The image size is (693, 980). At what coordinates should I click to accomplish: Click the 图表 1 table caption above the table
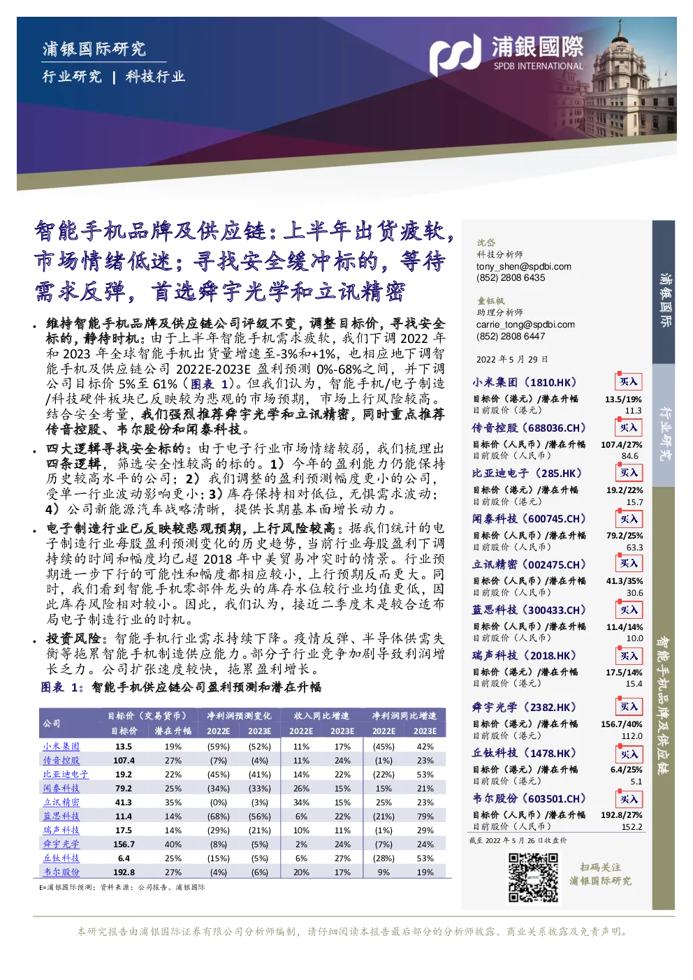pyautogui.click(x=181, y=687)
